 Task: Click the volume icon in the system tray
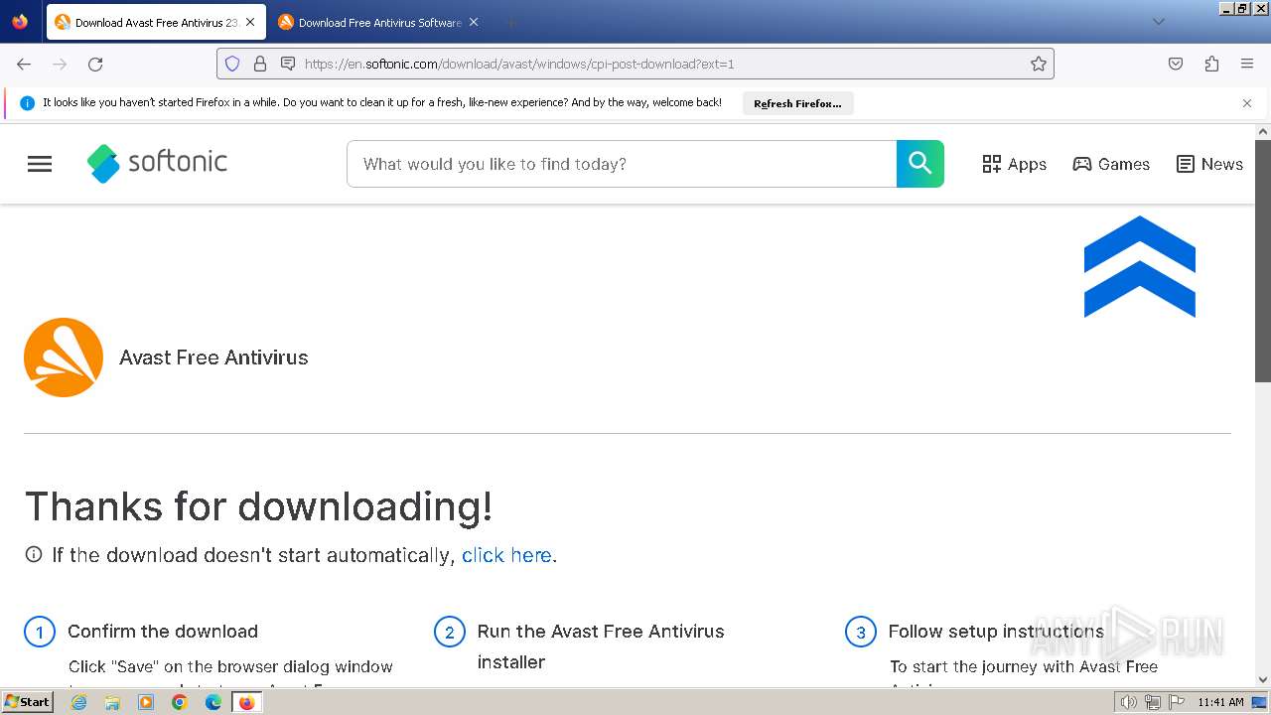1128,702
